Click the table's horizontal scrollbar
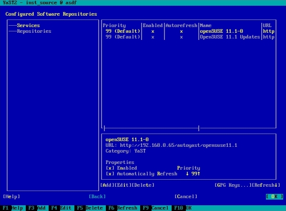Screen dimensions: 286x211 click(152, 128)
